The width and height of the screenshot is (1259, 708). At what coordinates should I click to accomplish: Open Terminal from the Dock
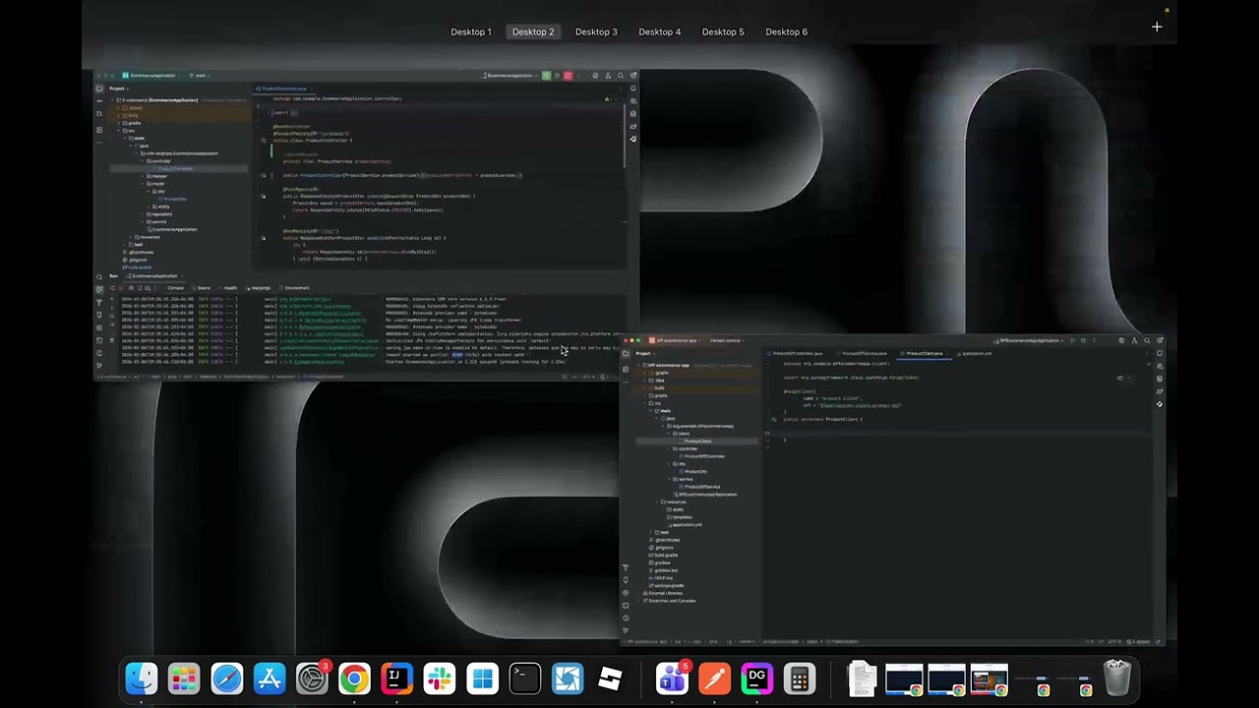[x=524, y=678]
